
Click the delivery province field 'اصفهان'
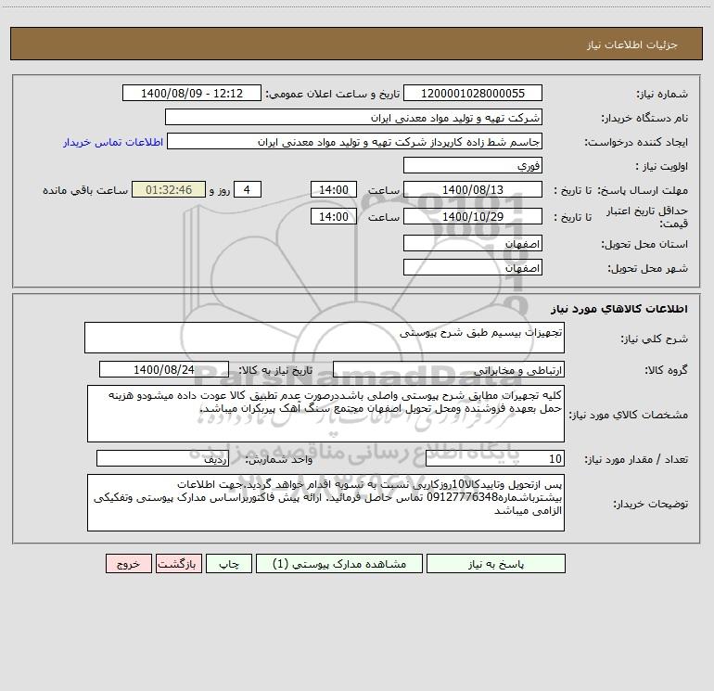pos(473,244)
